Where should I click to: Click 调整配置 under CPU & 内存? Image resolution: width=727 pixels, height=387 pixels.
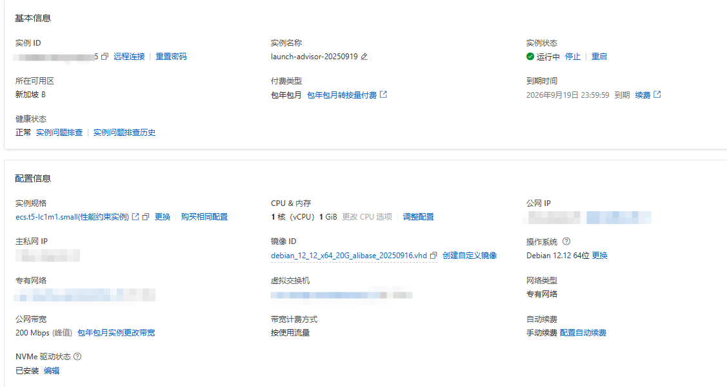click(419, 217)
